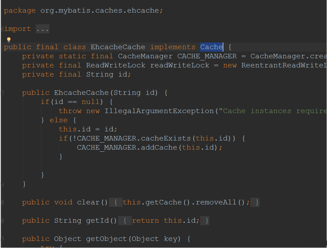
Task: Click the gutter fold-end marker at the constructor's closing brace
Action: coord(2,184)
